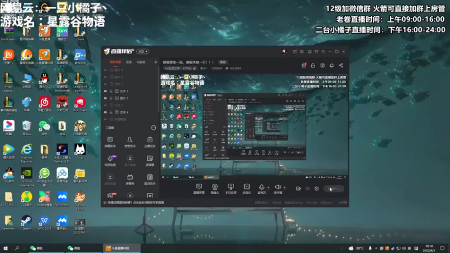This screenshot has height=253, width=450.
Task: Collapse the 工具箱 toolbox section
Action: pos(154,128)
